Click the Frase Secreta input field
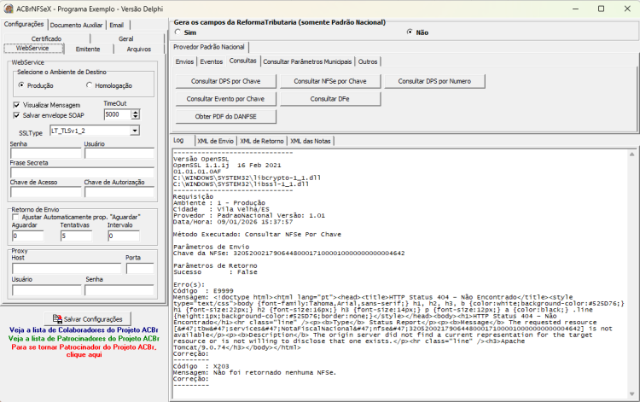The width and height of the screenshot is (640, 402). (82, 172)
